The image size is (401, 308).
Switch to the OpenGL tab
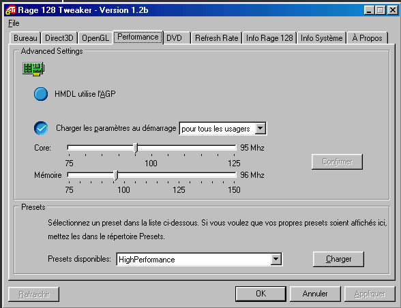95,38
